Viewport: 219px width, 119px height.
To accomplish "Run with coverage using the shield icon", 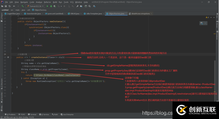I will pos(55,6).
